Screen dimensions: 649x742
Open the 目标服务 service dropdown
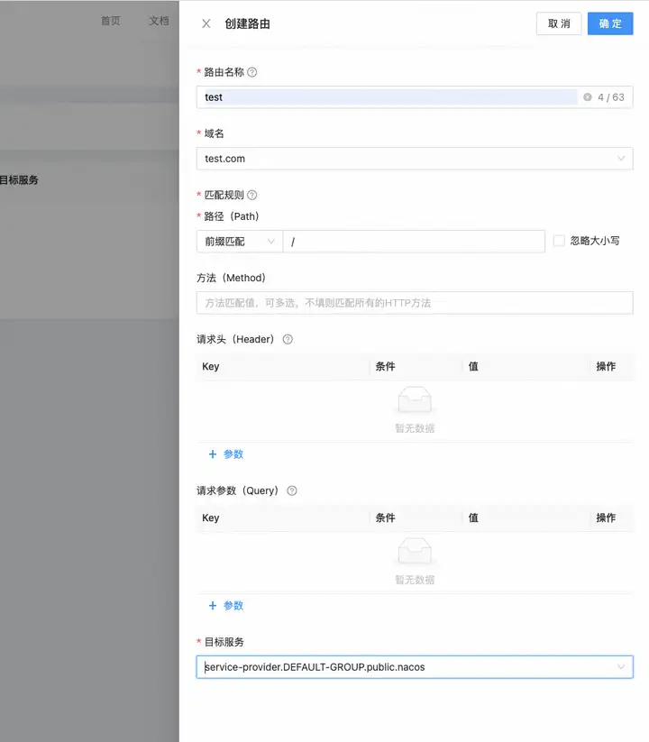(x=415, y=667)
